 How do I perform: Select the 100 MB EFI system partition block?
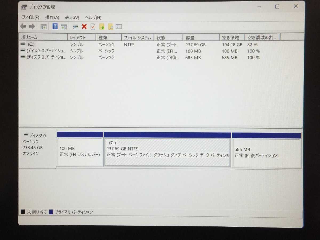click(80, 150)
